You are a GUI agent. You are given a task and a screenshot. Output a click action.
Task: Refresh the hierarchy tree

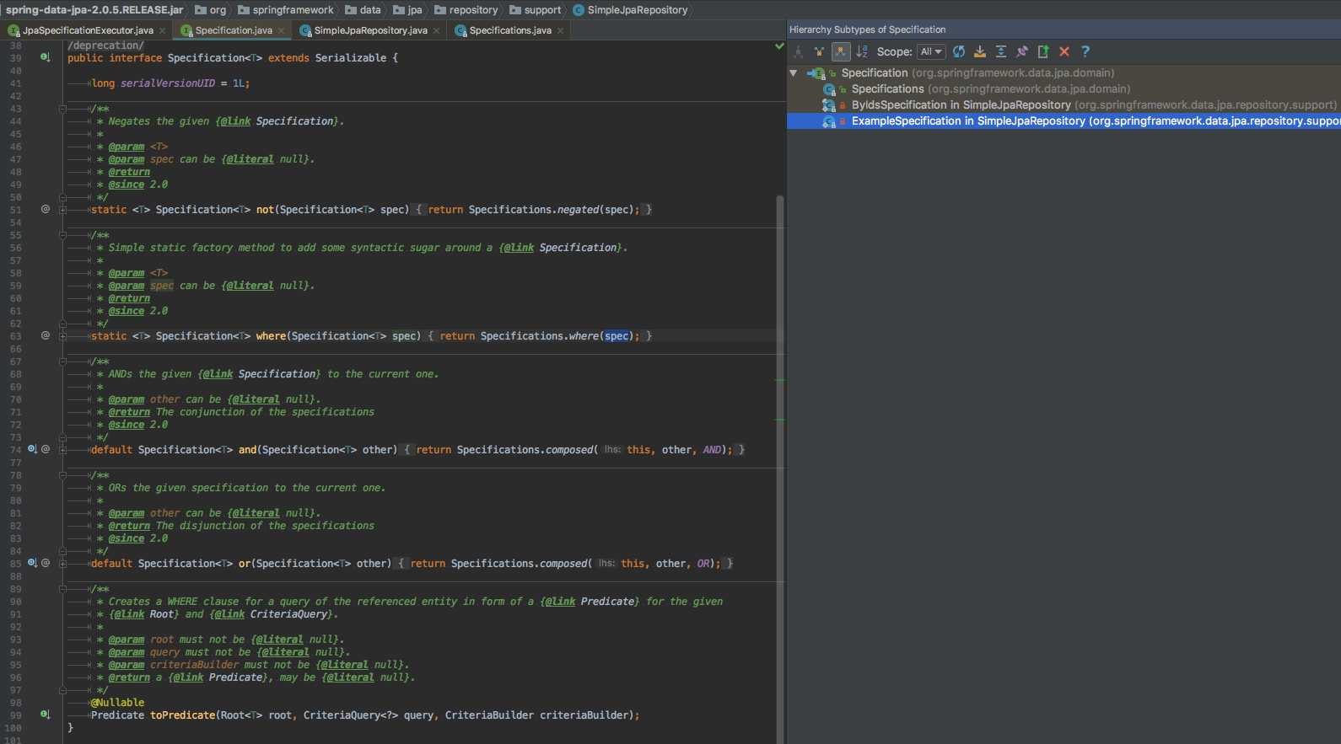[959, 51]
